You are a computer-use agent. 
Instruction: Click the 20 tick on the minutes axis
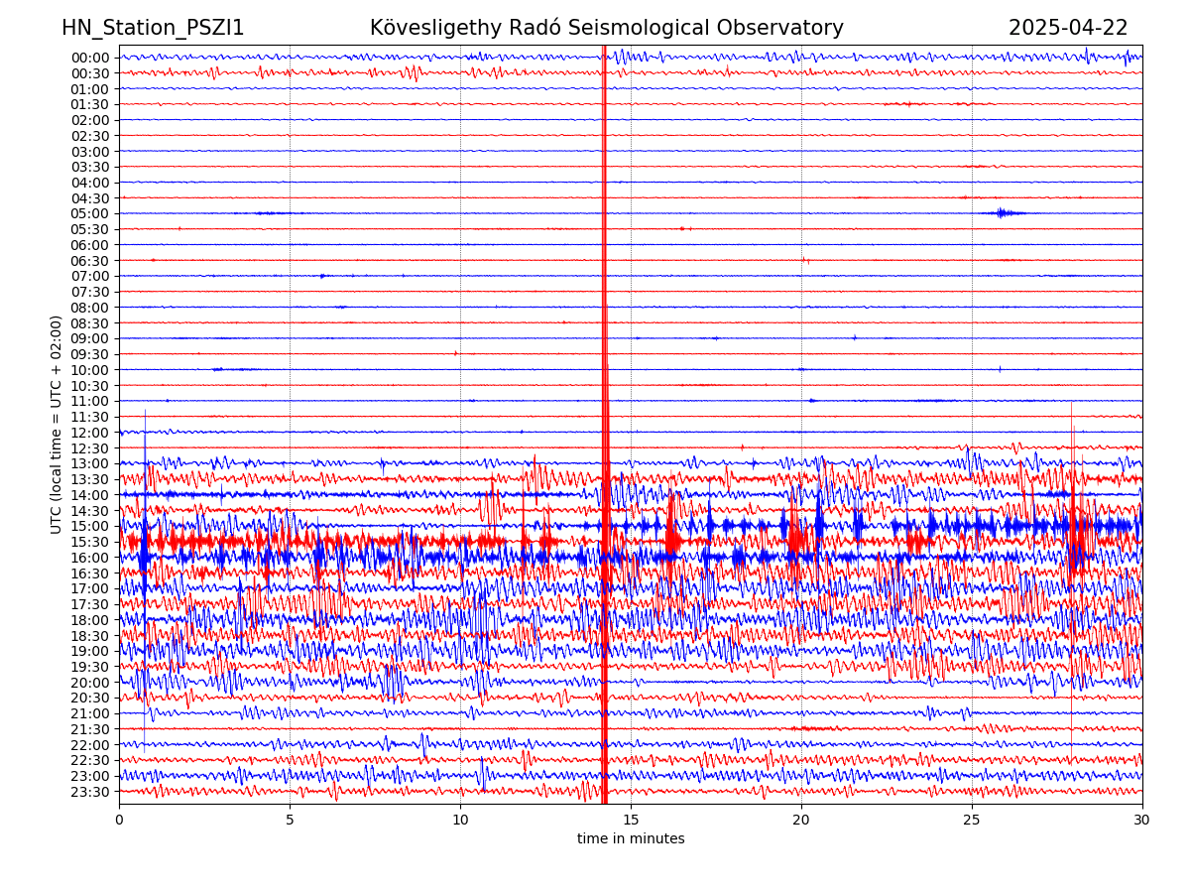tap(801, 820)
